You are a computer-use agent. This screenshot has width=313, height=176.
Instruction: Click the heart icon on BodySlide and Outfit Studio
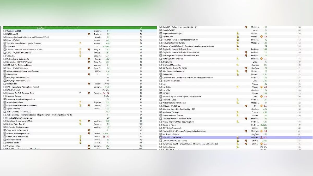pos(89,59)
